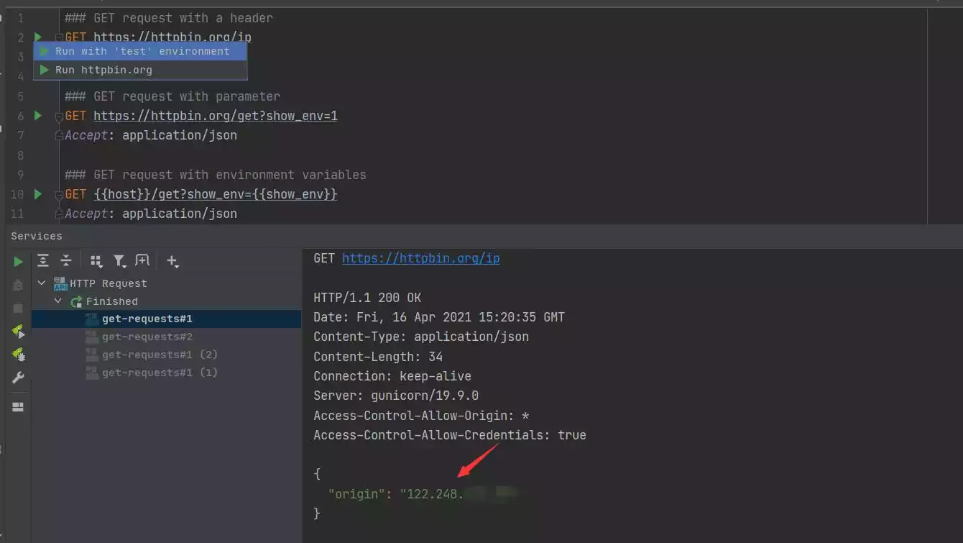
Task: Click Open in New Tab icon in Services
Action: (142, 260)
